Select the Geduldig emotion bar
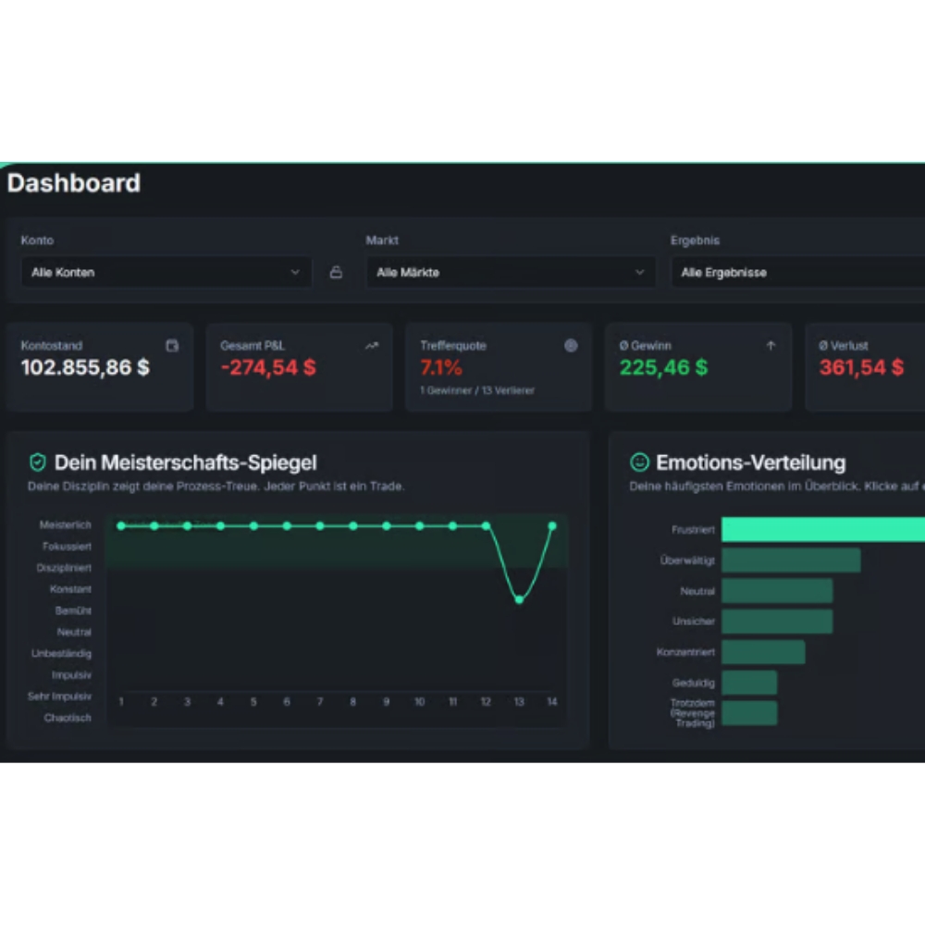925x925 pixels. pos(748,683)
